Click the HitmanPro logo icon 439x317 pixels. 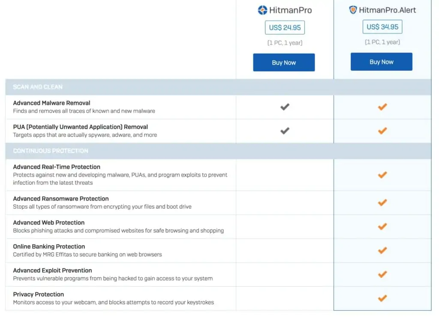[x=262, y=10]
